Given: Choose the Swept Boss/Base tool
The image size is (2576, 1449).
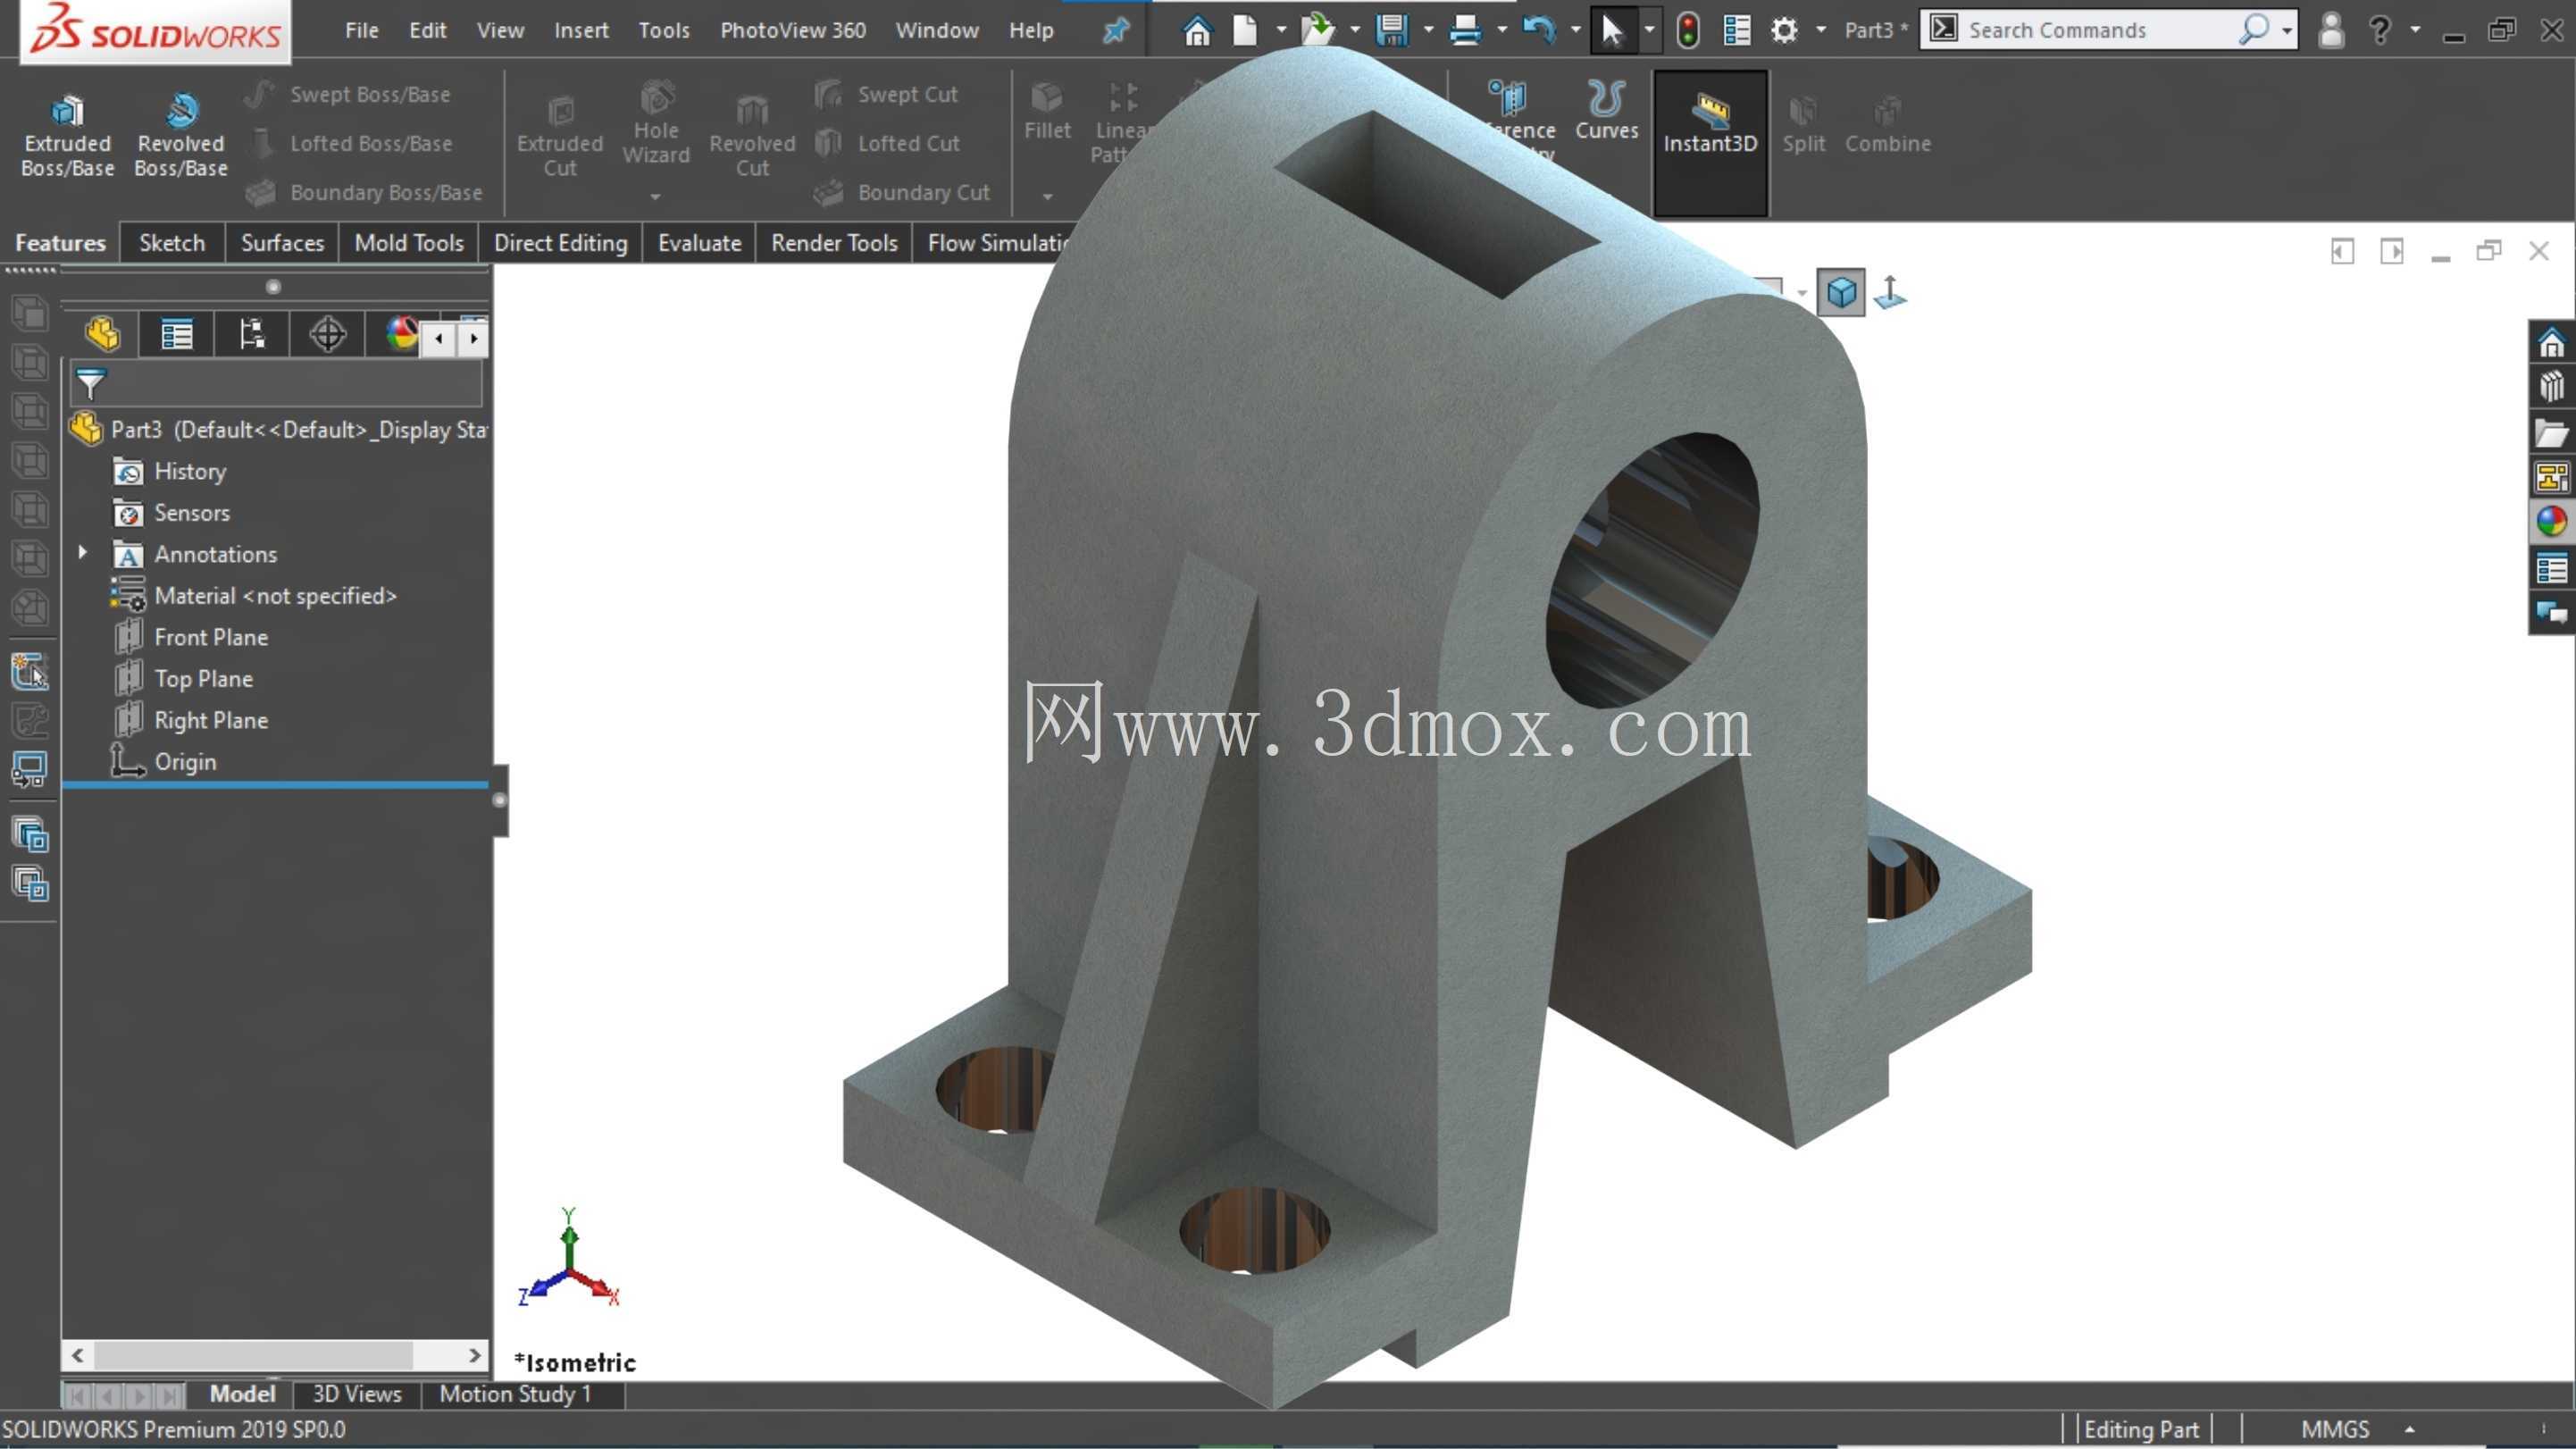Looking at the screenshot, I should [349, 94].
